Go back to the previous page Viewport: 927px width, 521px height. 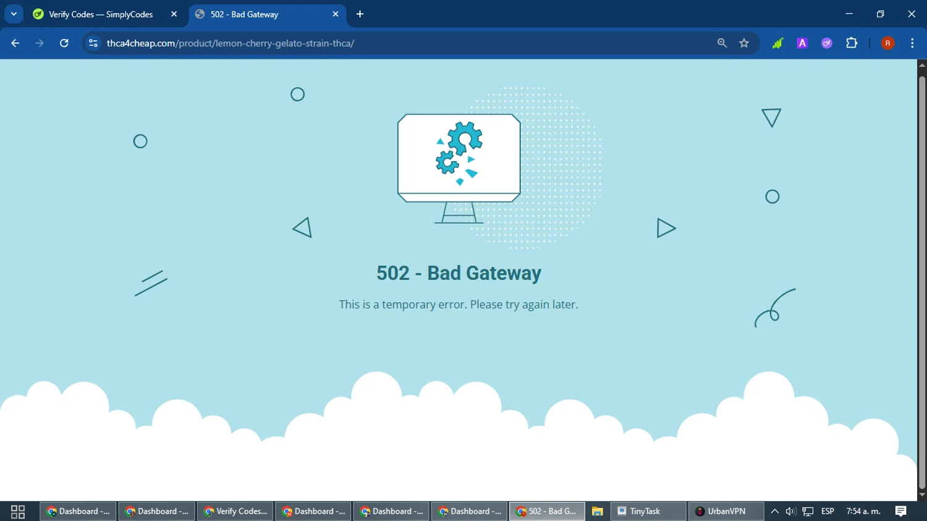pyautogui.click(x=15, y=43)
